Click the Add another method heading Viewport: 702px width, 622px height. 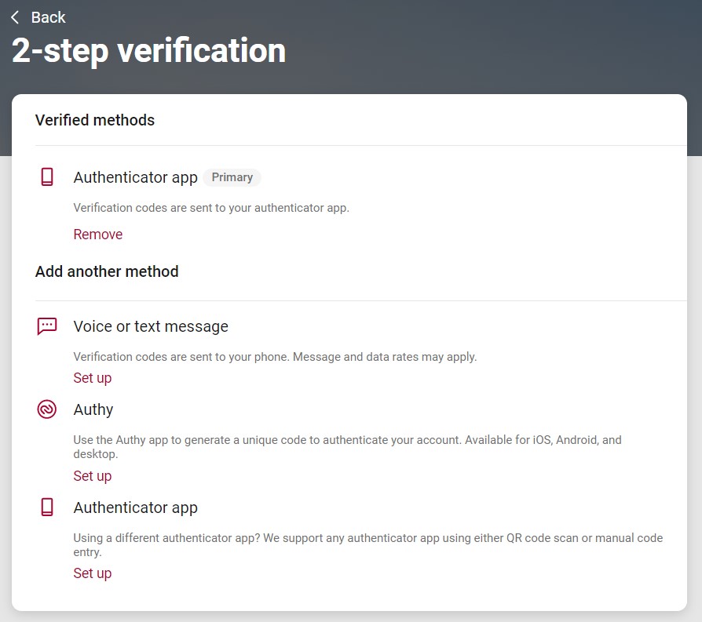tap(107, 271)
